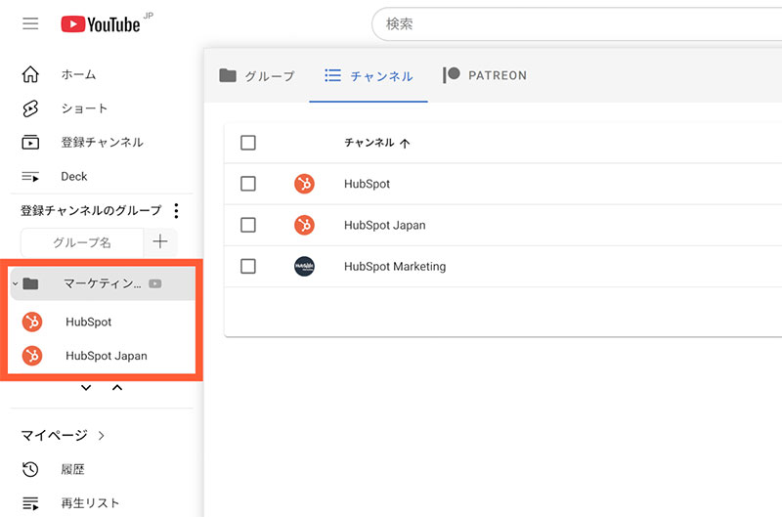The image size is (782, 517).
Task: Toggle the select-all channels checkbox
Action: [248, 143]
